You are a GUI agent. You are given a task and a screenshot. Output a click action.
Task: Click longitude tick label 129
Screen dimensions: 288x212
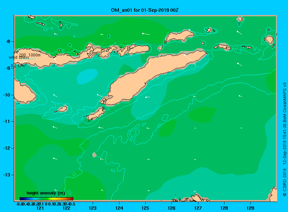coord(250,208)
